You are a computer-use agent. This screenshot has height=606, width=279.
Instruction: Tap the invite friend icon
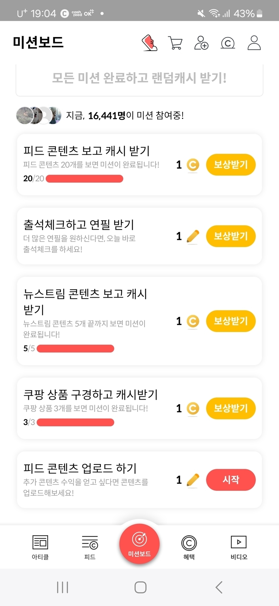click(x=201, y=43)
